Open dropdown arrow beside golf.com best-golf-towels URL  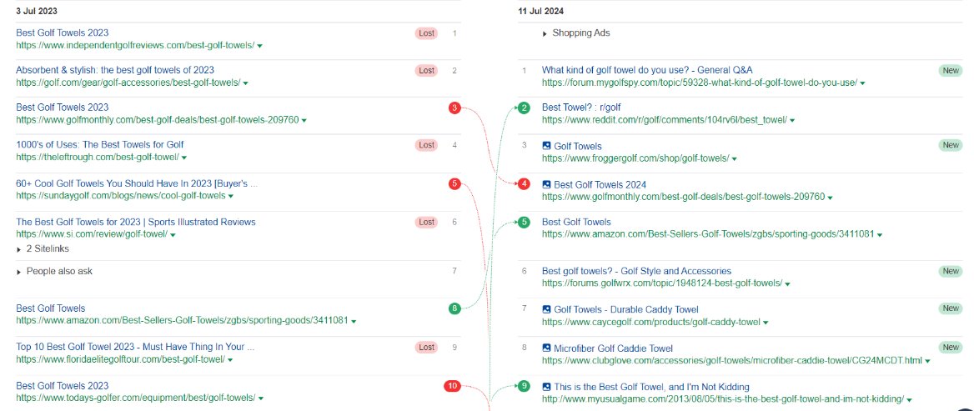click(x=246, y=83)
